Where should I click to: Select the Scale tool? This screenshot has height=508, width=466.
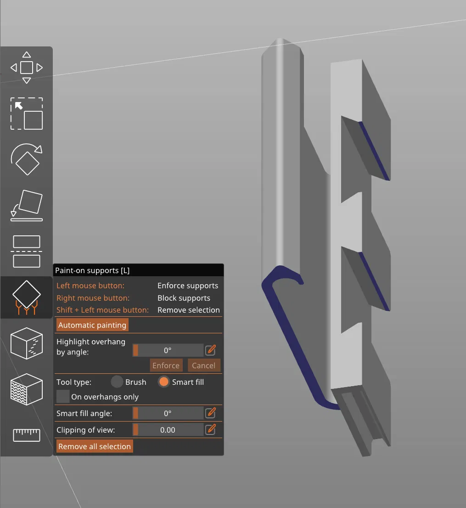[27, 114]
